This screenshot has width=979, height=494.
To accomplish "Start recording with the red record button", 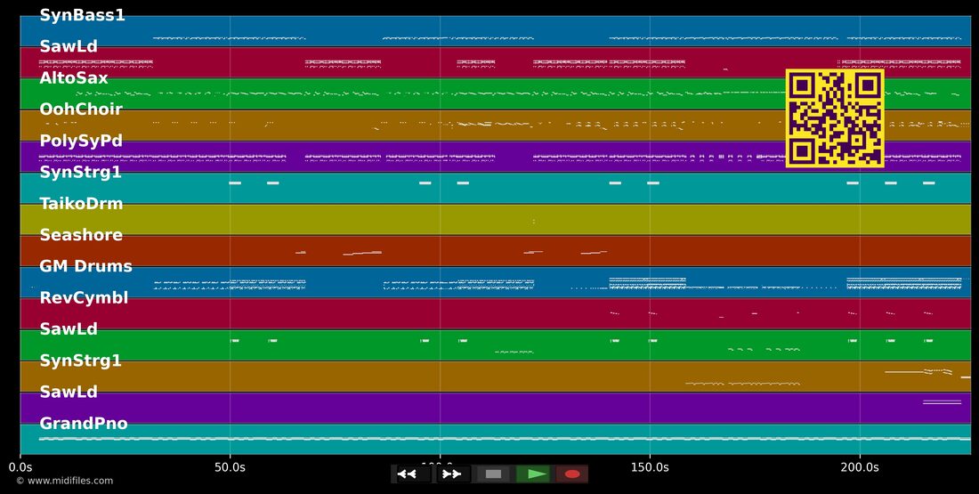I will click(572, 474).
